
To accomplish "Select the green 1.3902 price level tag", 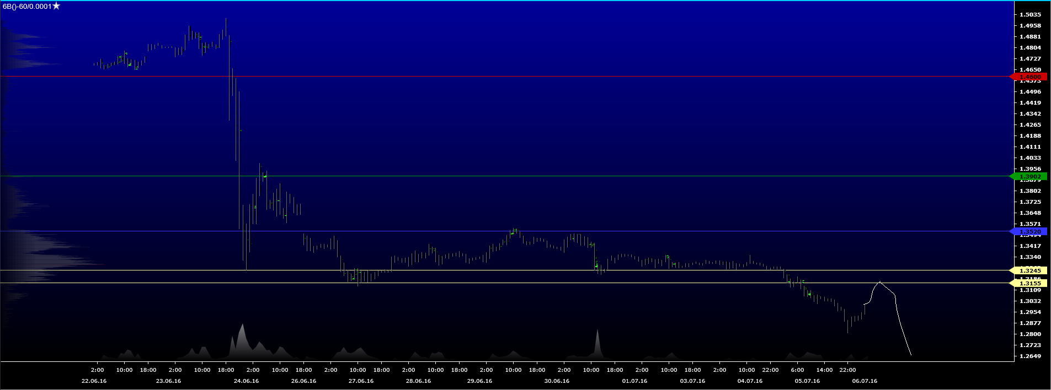I will (x=1029, y=177).
